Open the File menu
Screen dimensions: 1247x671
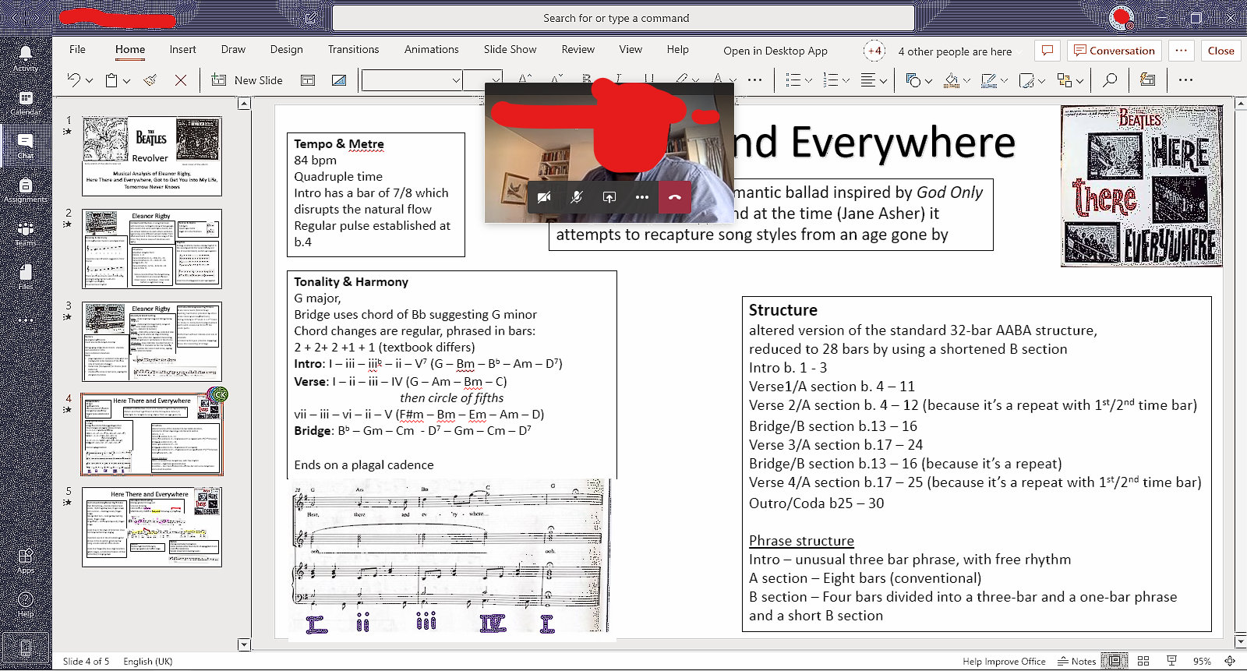[x=77, y=49]
